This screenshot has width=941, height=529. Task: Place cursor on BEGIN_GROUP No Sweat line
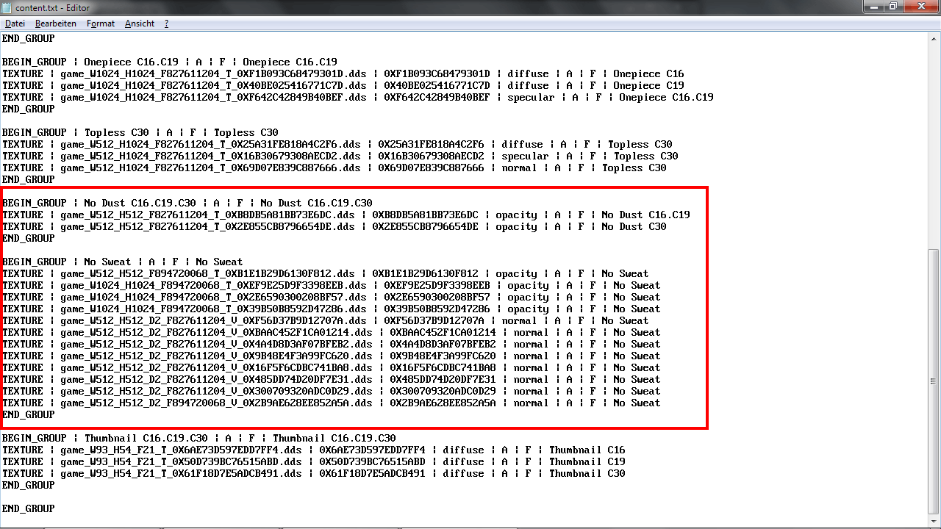(x=122, y=262)
